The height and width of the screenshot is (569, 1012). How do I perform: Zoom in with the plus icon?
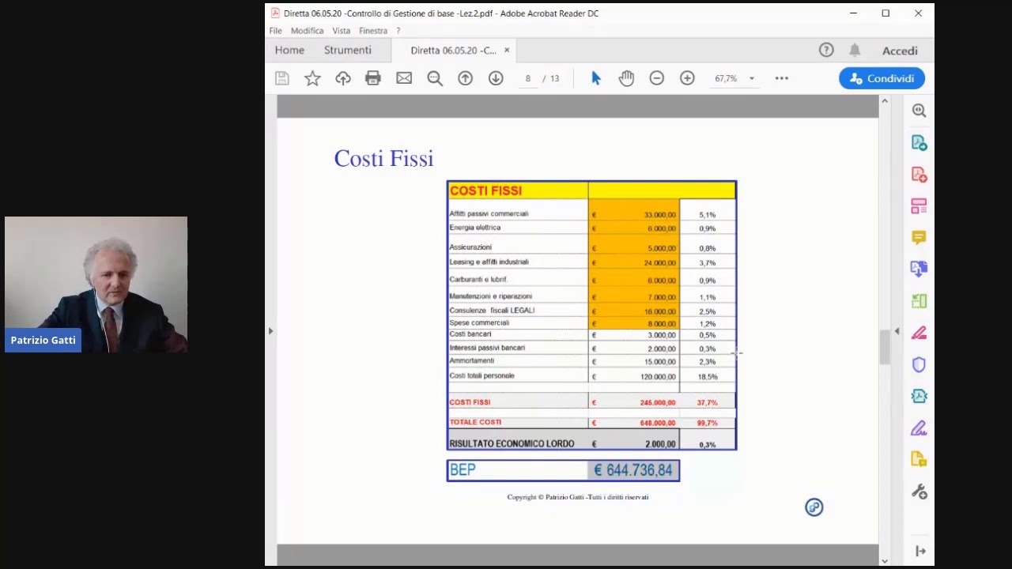(x=687, y=78)
